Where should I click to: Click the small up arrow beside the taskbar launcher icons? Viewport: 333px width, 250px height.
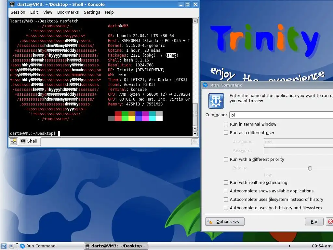click(x=17, y=243)
